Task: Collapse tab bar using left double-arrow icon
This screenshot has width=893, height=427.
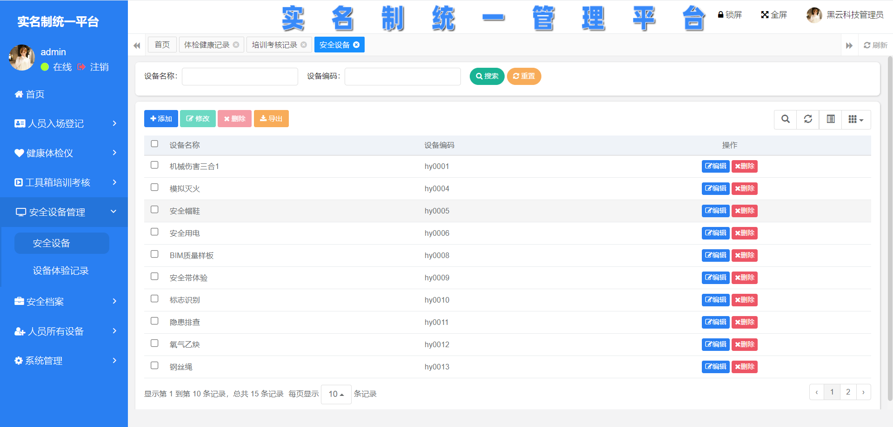Action: point(137,45)
